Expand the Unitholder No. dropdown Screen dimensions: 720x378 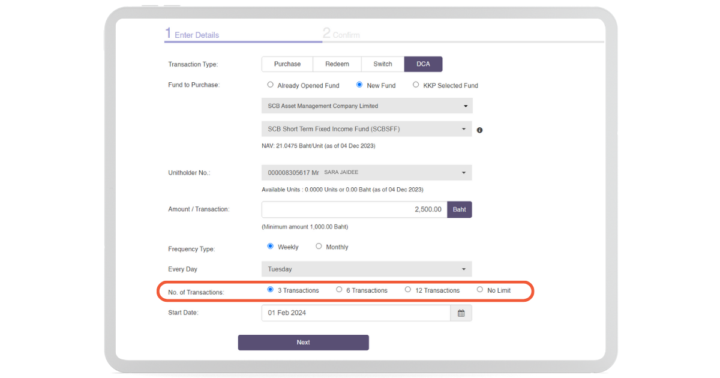[x=367, y=173]
